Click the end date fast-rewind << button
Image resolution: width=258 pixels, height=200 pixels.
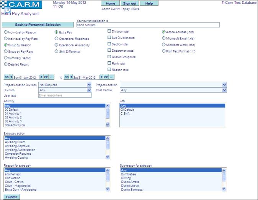coord(66,77)
